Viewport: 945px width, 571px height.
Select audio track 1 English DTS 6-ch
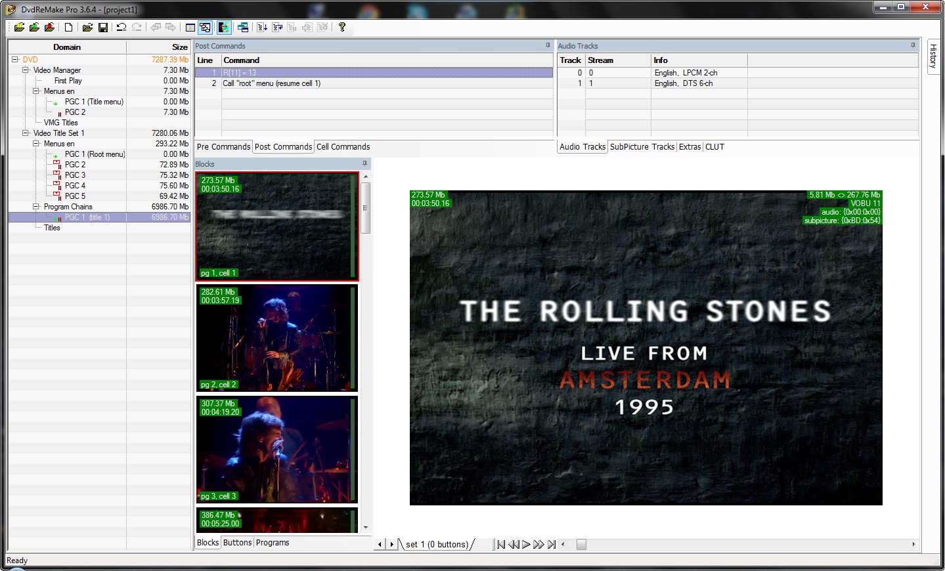pos(737,83)
